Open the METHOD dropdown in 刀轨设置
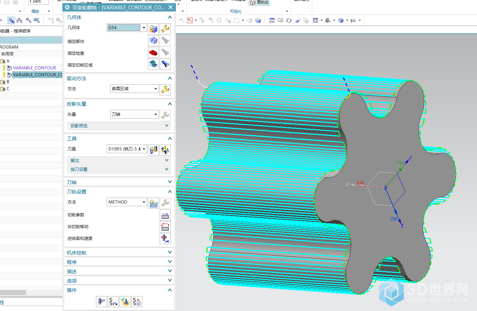This screenshot has width=477, height=311. pyautogui.click(x=144, y=202)
